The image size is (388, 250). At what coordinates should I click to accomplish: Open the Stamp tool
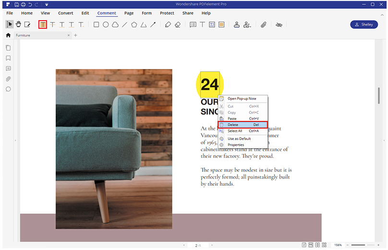pos(237,24)
